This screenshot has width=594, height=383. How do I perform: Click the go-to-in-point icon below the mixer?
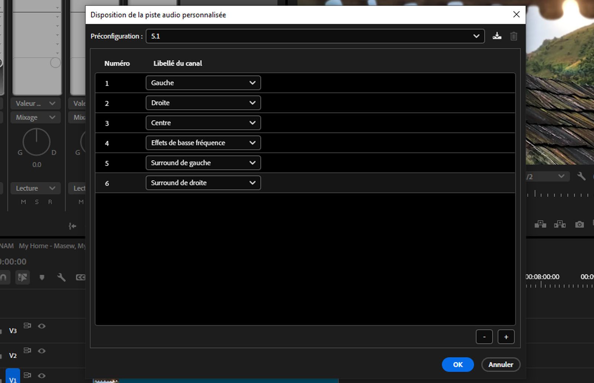click(x=72, y=226)
